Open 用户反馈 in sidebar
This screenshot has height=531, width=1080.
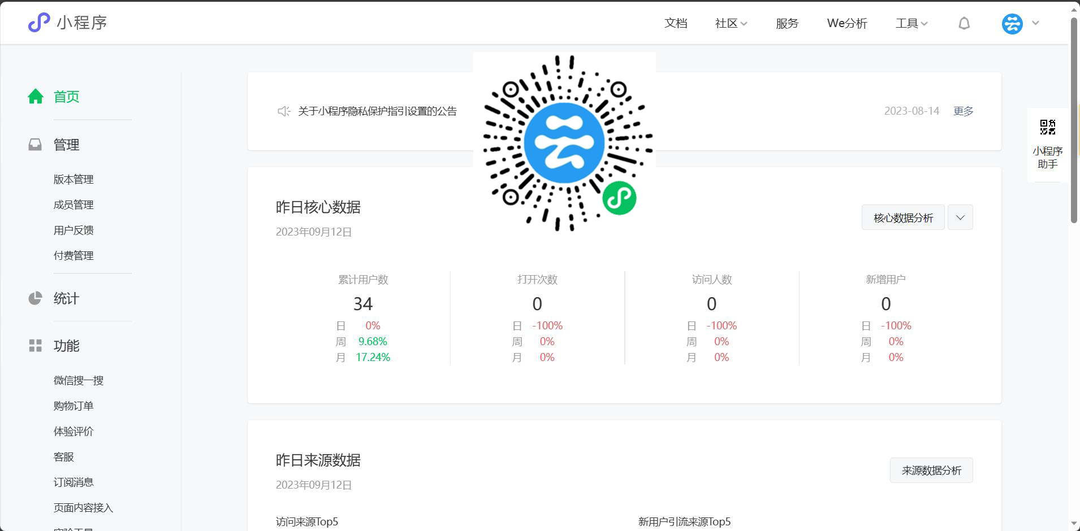point(74,230)
